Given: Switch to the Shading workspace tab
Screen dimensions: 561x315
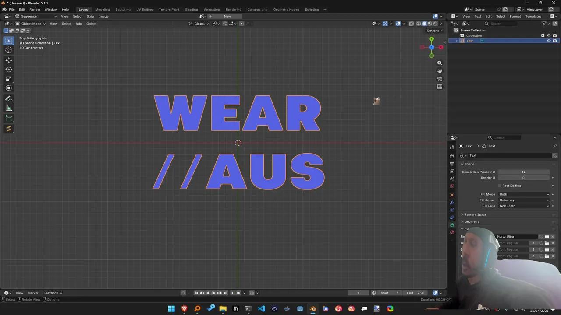Looking at the screenshot, I should click(x=191, y=9).
